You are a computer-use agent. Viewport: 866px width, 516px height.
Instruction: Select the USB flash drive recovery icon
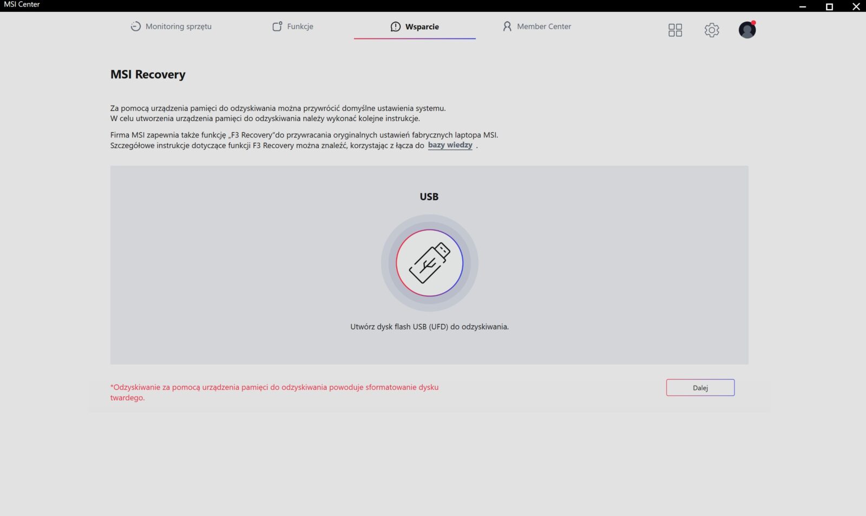[x=429, y=263]
